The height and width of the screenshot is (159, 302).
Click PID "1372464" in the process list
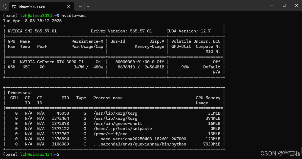(61, 118)
